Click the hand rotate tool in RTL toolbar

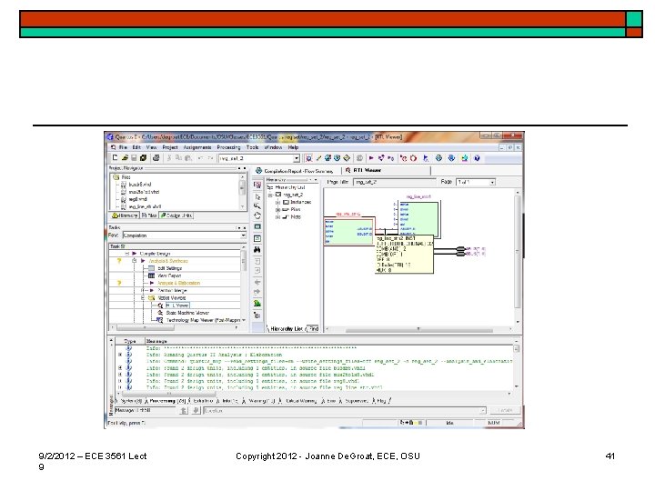tap(257, 215)
